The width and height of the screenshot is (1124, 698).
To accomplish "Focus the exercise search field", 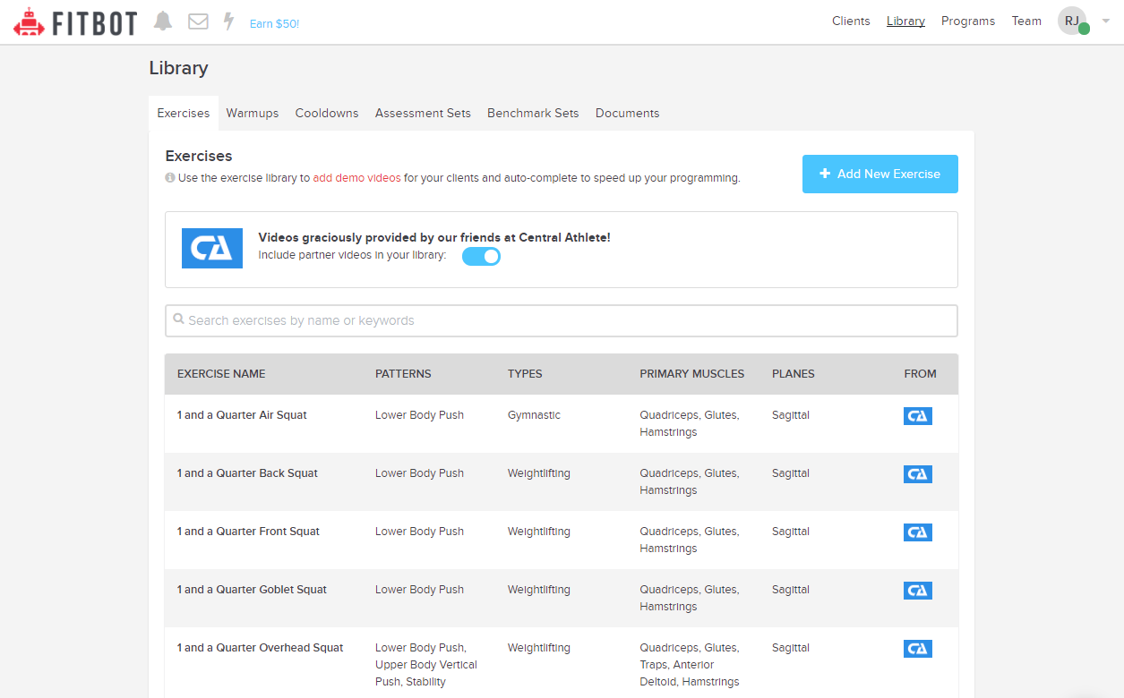I will pos(562,320).
